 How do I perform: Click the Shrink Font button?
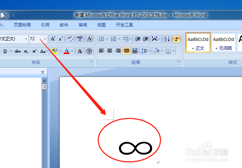point(60,39)
